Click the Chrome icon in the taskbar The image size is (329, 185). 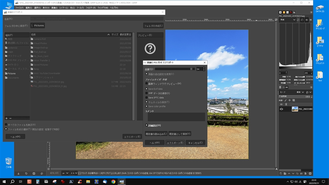pos(113,181)
